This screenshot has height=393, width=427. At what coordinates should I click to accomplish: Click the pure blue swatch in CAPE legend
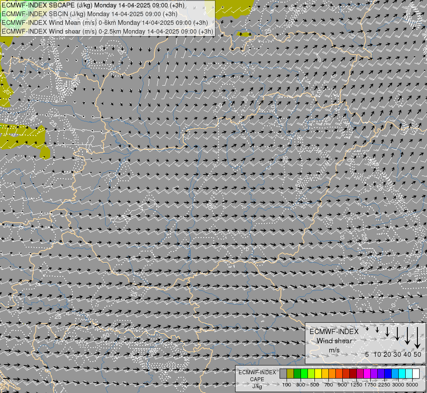(x=388, y=374)
